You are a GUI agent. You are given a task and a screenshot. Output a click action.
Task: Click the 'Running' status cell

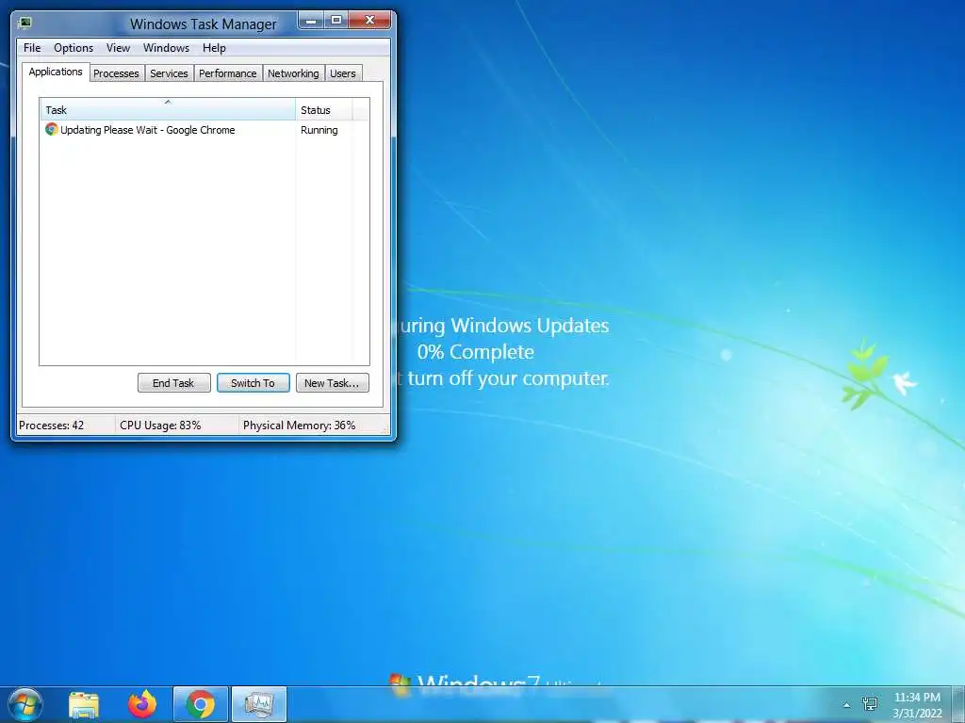click(319, 130)
